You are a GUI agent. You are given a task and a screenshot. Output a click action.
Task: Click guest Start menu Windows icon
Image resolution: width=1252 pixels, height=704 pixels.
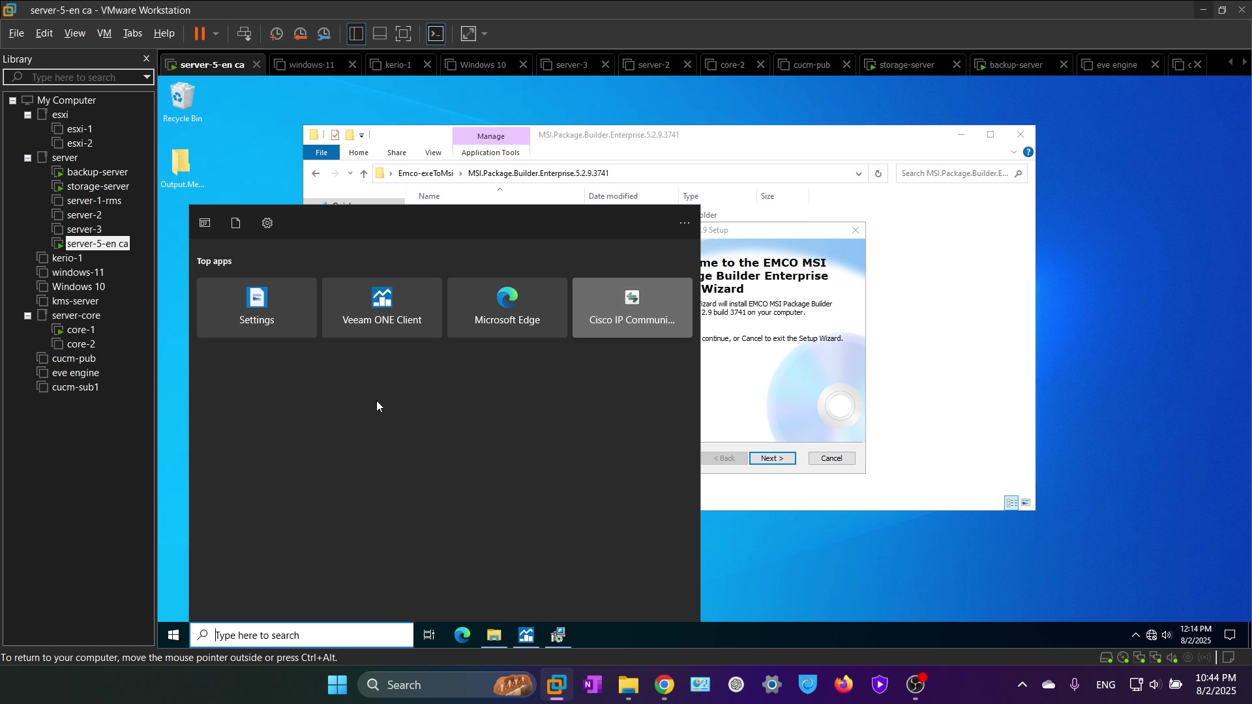173,635
